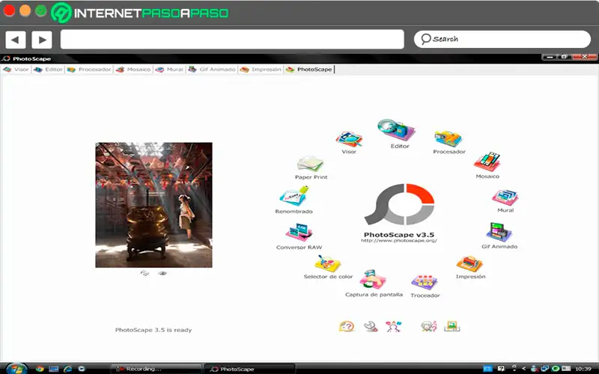The height and width of the screenshot is (374, 599).
Task: Open the Internet Explorer taskbar shortcut
Action: [68, 369]
